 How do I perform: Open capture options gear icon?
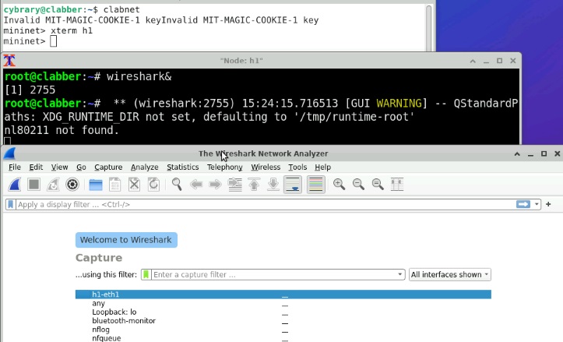[x=72, y=185]
